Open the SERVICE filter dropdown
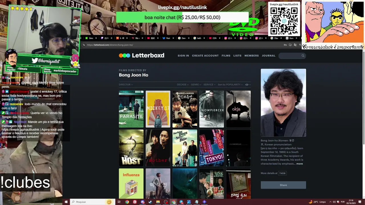 coord(209,85)
